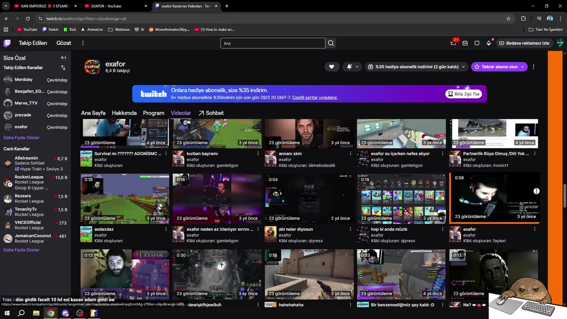Click the Chrome address bar URL

pos(86,19)
